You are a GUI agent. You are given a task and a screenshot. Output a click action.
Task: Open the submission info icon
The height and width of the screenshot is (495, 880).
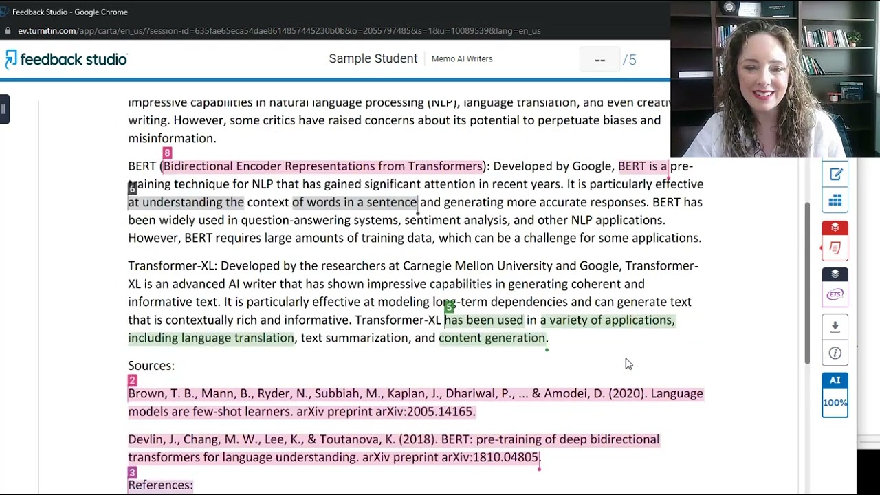click(x=835, y=353)
